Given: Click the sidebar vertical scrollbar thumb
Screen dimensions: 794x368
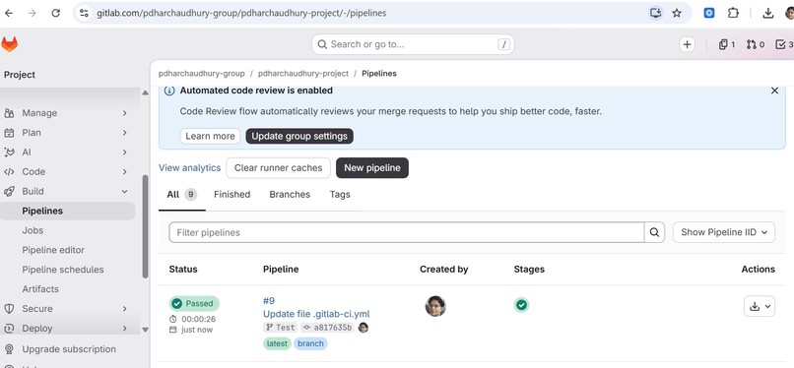Looking at the screenshot, I should (146, 226).
